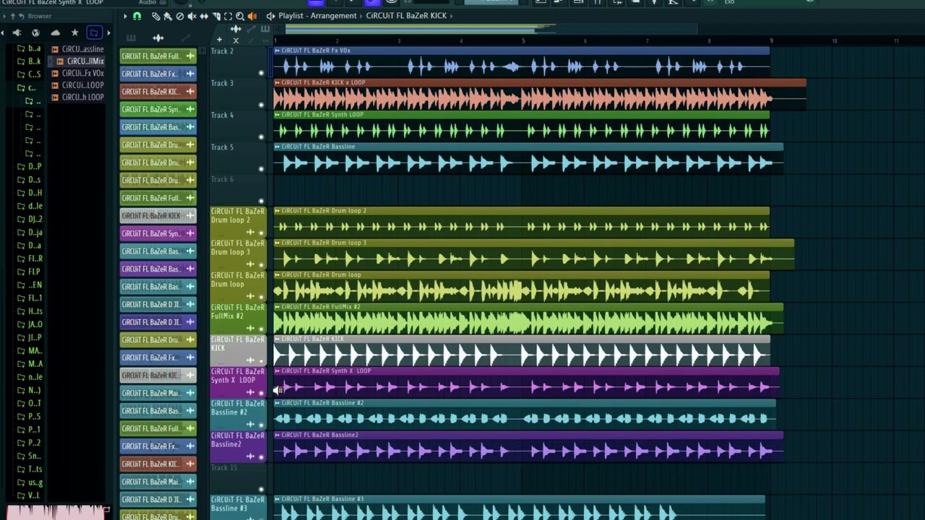
Task: Mute the FullMix #2 track dot
Action: pyautogui.click(x=262, y=329)
